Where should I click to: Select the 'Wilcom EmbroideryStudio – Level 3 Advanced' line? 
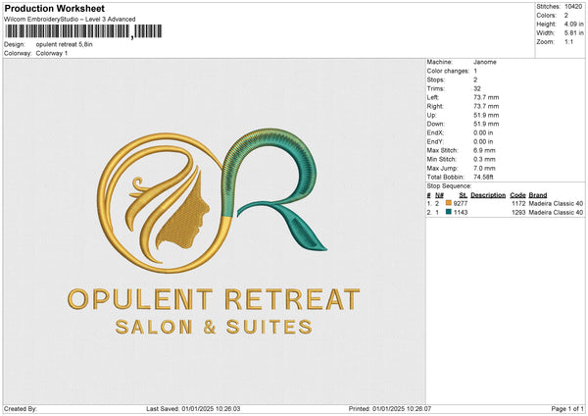[70, 20]
